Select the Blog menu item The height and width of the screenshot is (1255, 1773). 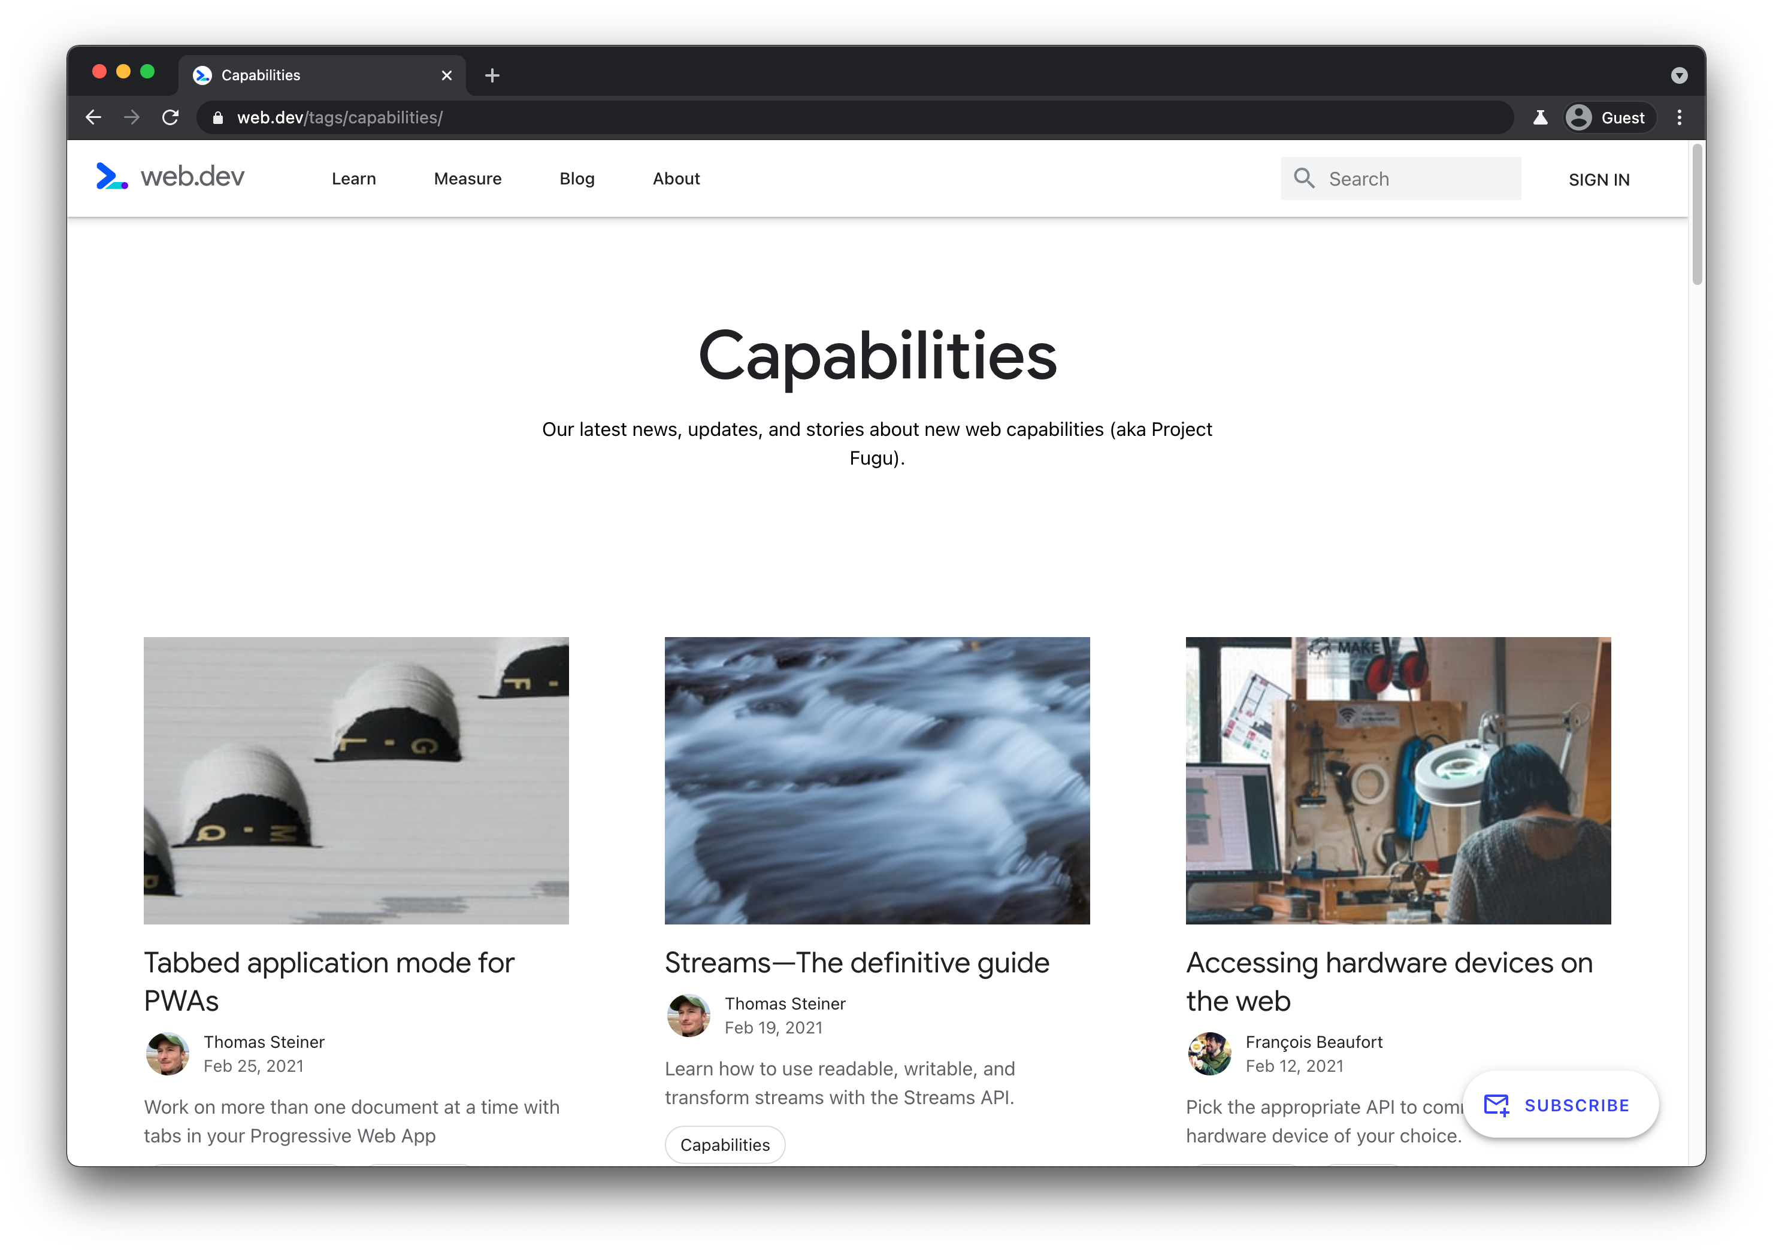[x=576, y=178]
